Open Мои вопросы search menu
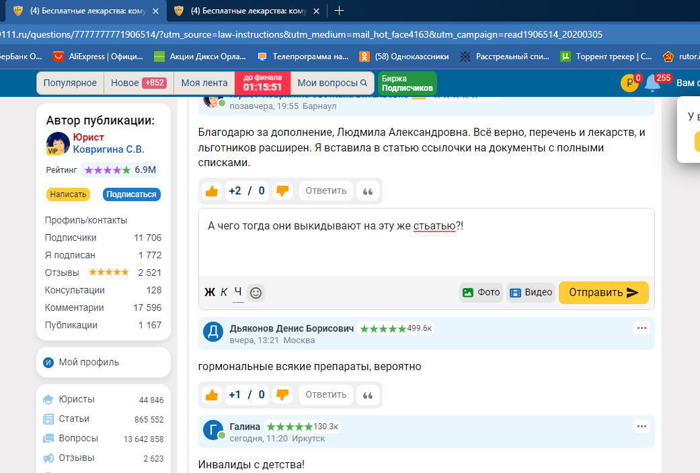Image resolution: width=700 pixels, height=473 pixels. pyautogui.click(x=332, y=83)
